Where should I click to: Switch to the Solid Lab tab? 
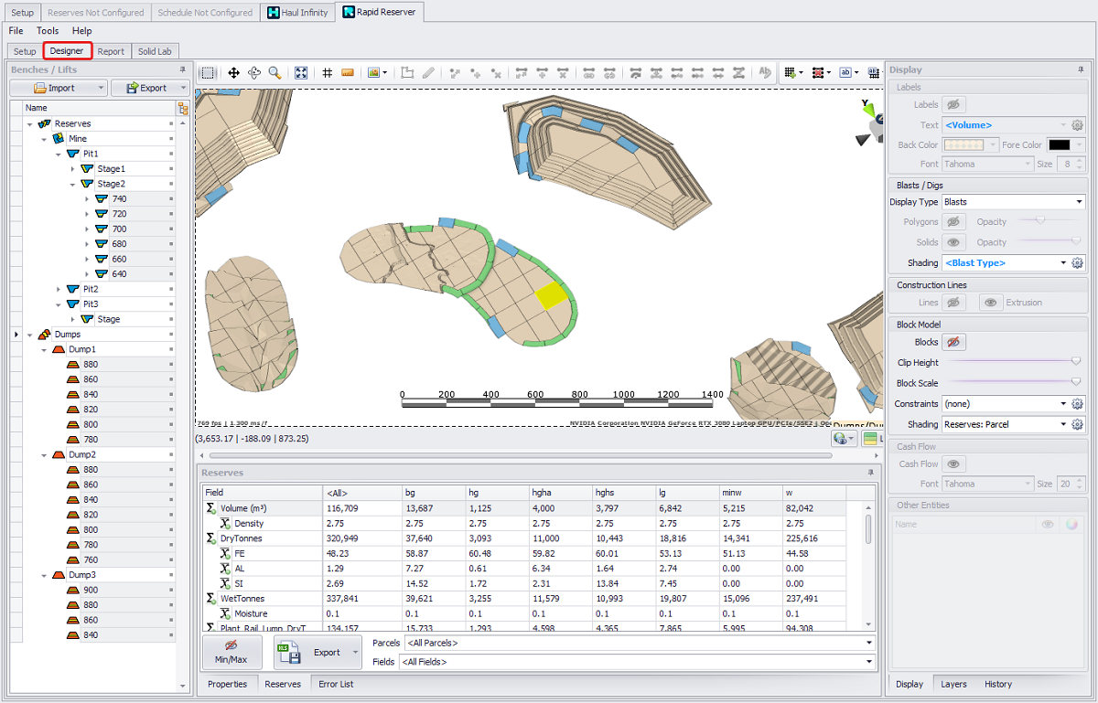tap(155, 51)
